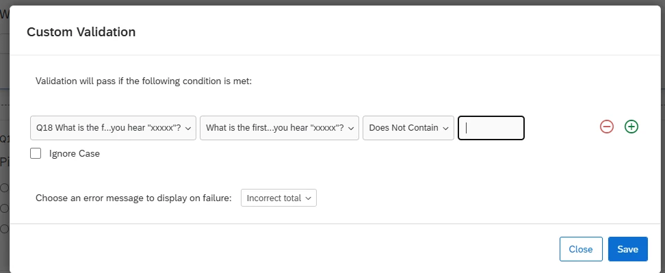The image size is (665, 273).
Task: Click the Ignore Case label text
Action: click(74, 153)
